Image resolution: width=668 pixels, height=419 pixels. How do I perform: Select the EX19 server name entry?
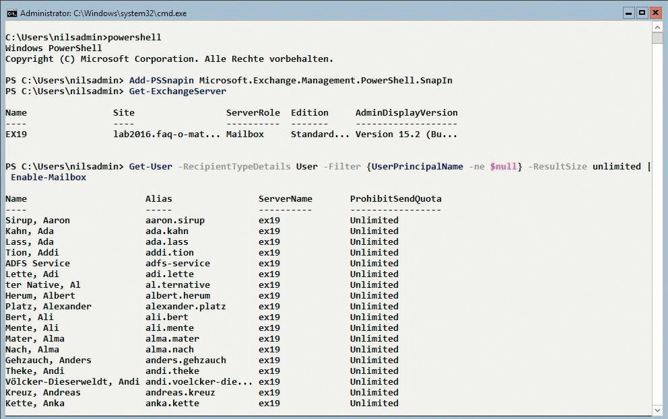coord(16,135)
